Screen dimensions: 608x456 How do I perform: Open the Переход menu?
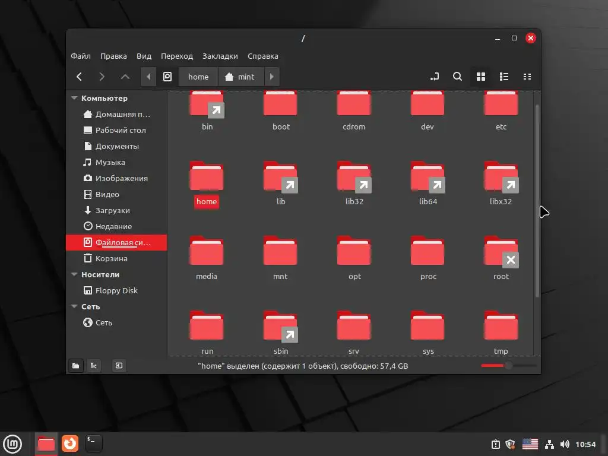coord(177,56)
